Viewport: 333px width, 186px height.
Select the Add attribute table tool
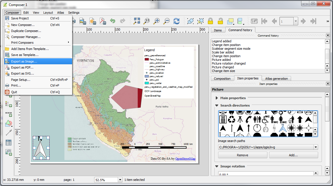coord(9,142)
